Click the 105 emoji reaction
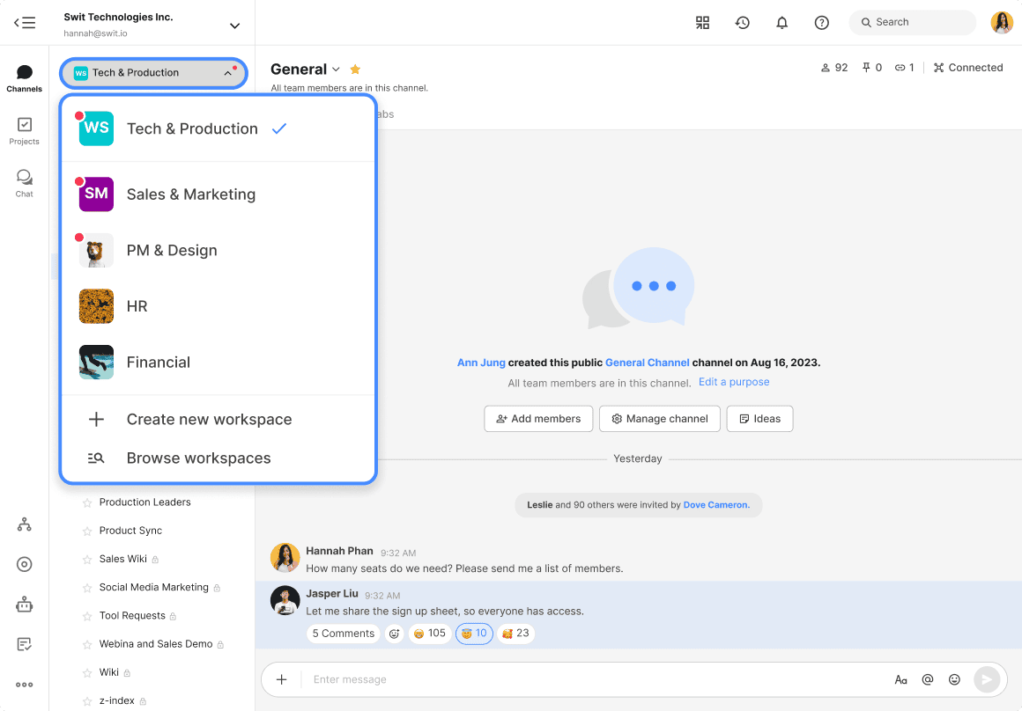1022x711 pixels. (430, 634)
